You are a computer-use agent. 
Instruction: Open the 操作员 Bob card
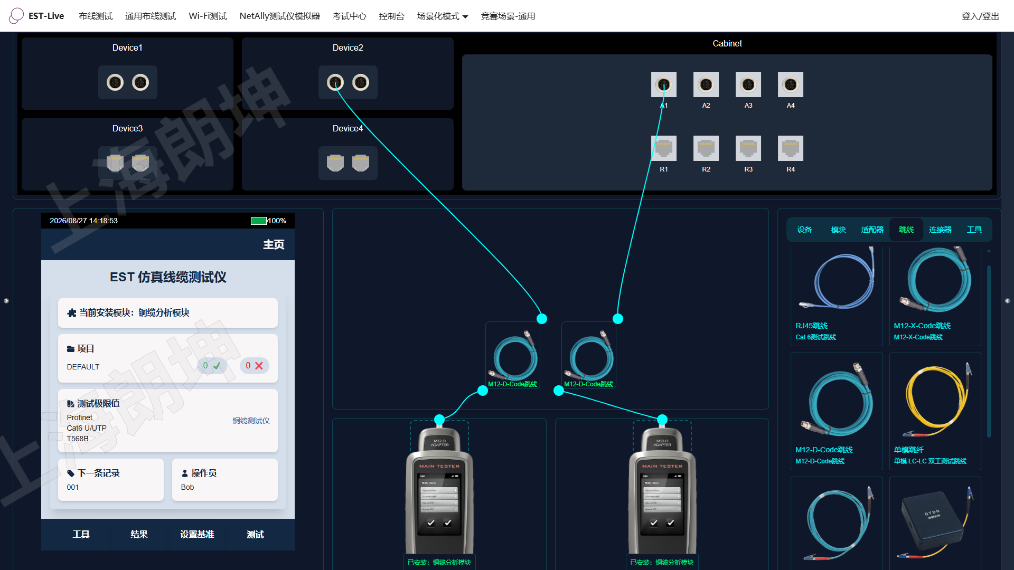(x=225, y=480)
